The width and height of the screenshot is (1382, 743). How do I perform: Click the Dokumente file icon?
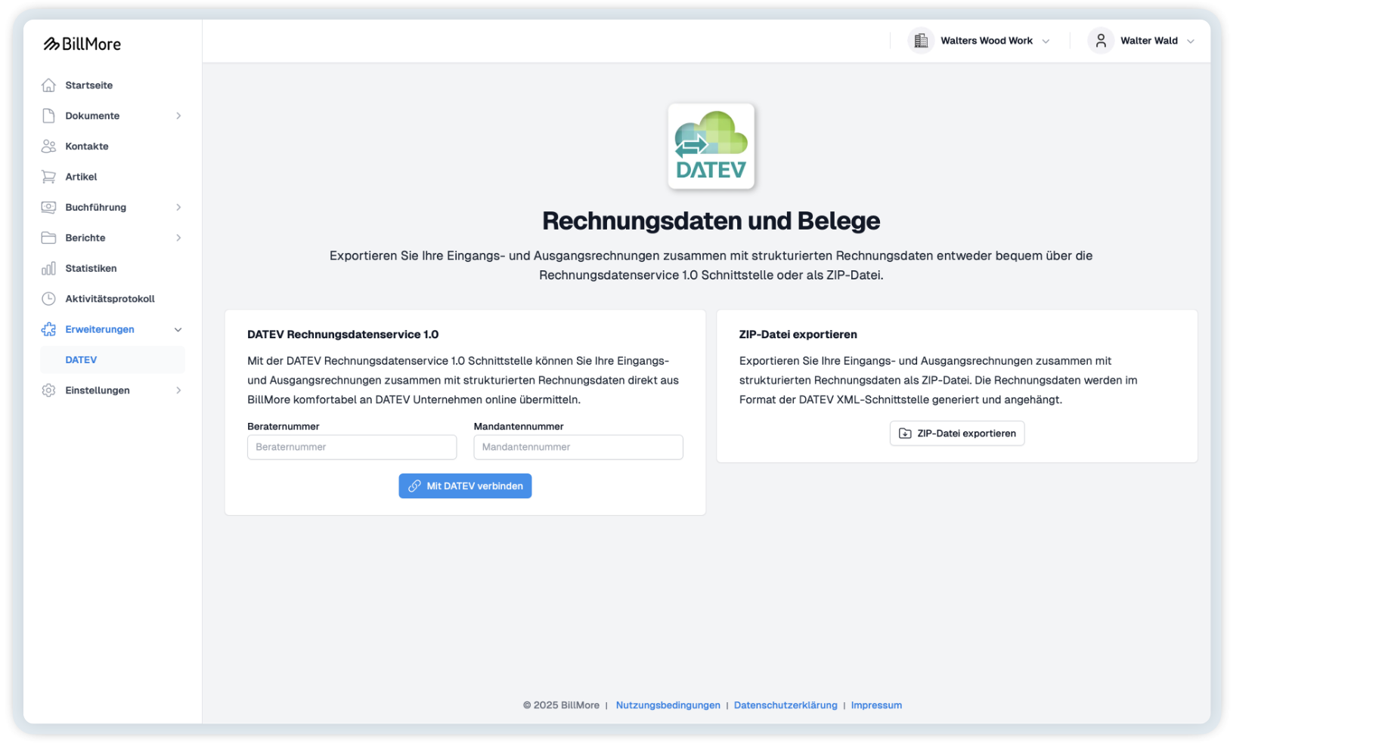pyautogui.click(x=49, y=116)
